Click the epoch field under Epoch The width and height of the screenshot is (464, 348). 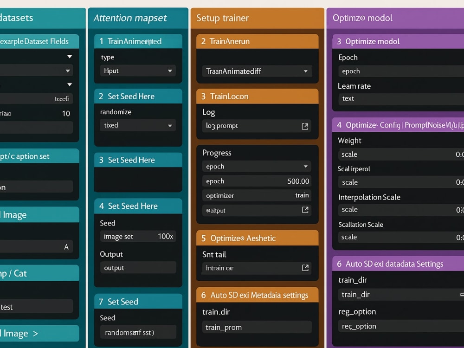(x=401, y=71)
